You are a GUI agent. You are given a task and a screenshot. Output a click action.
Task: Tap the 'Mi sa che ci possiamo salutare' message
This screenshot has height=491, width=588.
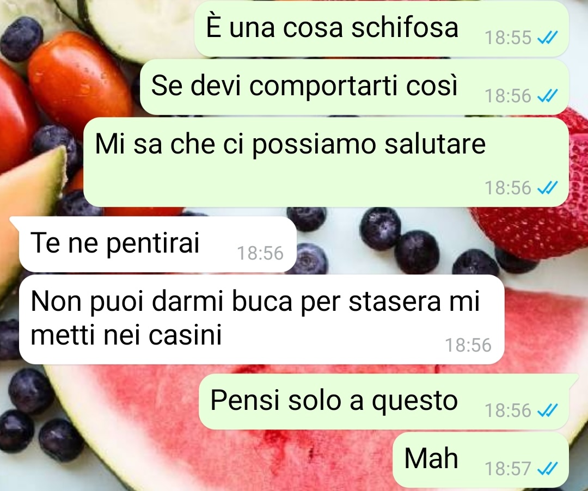(326, 162)
